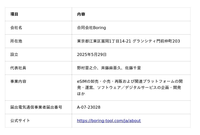This screenshot has height=135, width=200.
Task: Select the 届出電気通信事業者届出番号 label cell
Action: [x=38, y=107]
